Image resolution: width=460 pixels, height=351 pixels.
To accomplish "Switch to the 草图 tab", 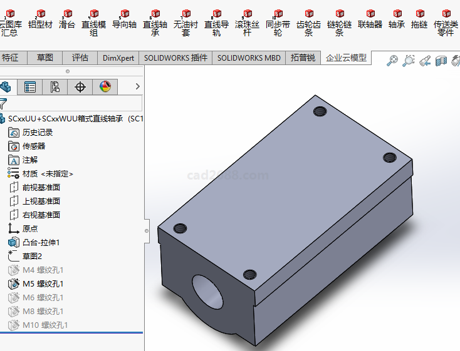I will point(45,58).
